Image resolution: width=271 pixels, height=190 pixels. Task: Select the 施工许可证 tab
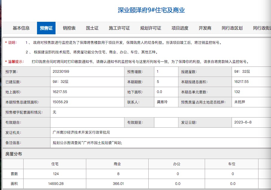click(118, 28)
